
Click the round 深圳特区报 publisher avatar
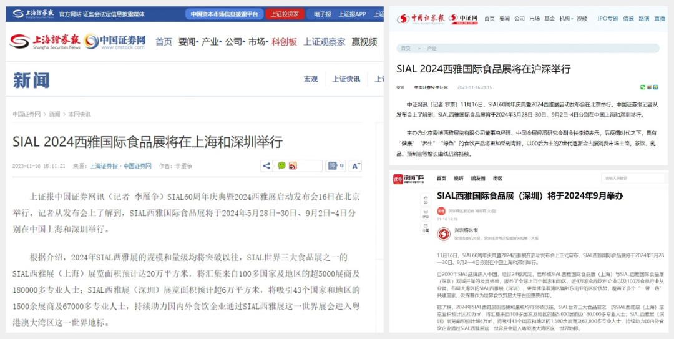tap(444, 234)
